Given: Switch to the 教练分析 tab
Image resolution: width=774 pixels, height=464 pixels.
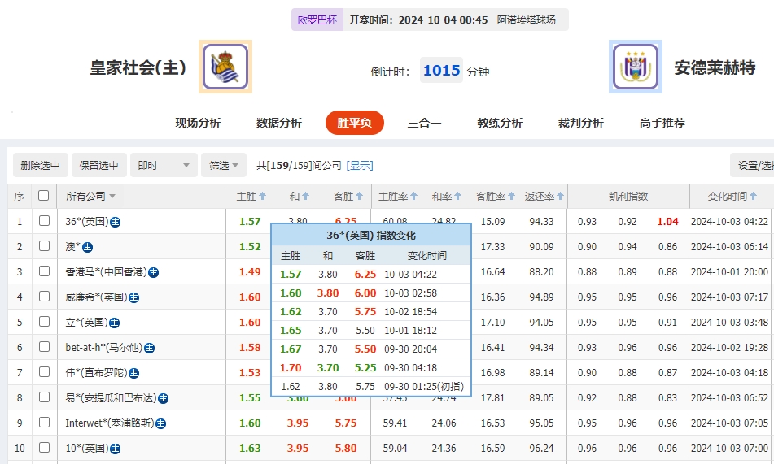Looking at the screenshot, I should [x=499, y=123].
